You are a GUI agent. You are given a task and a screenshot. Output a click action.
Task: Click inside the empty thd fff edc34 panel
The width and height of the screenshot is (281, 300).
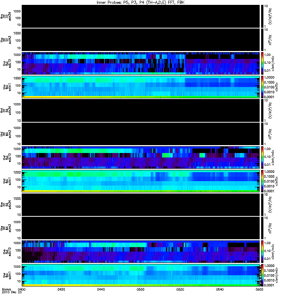(141, 110)
